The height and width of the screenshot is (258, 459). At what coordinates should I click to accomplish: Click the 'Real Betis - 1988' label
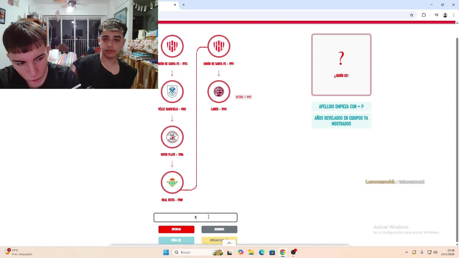172,200
